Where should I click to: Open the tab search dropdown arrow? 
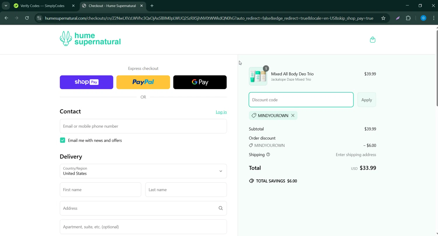pyautogui.click(x=6, y=6)
